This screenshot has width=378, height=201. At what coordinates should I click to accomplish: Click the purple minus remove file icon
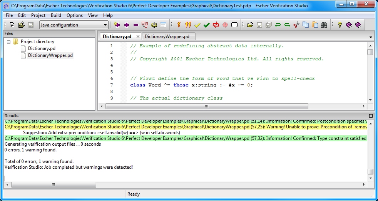[135, 25]
